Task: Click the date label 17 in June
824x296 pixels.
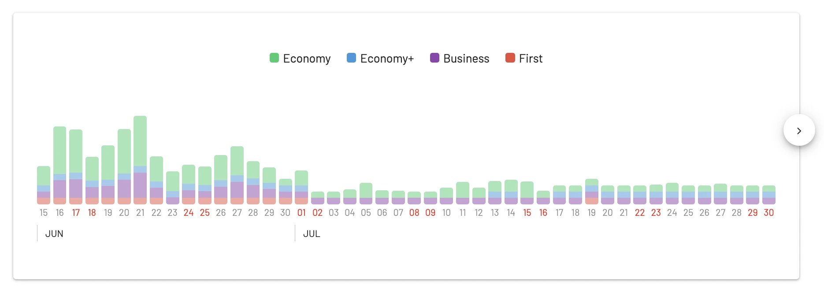Action: pyautogui.click(x=76, y=213)
